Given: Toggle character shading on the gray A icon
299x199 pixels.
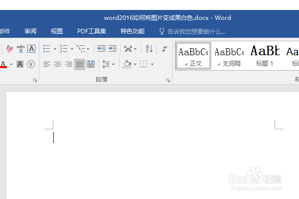Looking at the screenshot, I should pos(20,64).
